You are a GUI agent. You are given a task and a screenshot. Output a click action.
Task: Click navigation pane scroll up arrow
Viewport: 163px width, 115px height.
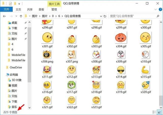[x=30, y=22]
